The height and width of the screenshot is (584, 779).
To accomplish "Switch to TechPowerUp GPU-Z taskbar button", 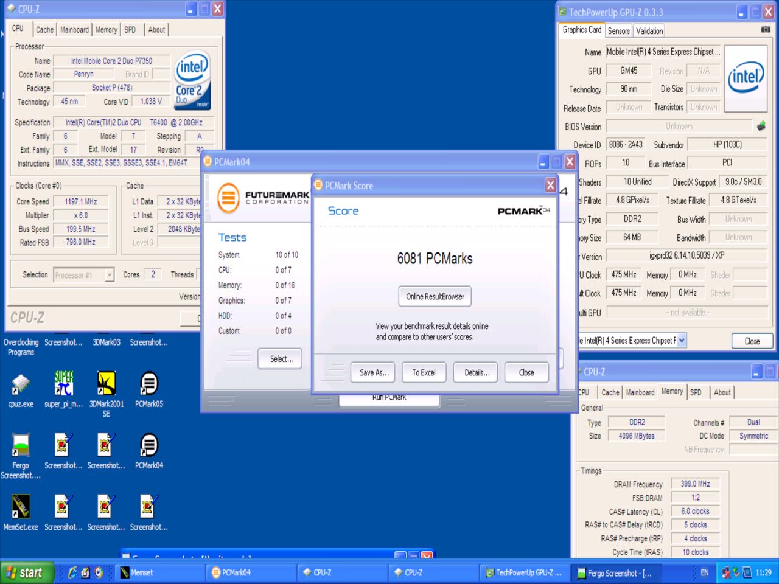I will [x=525, y=572].
